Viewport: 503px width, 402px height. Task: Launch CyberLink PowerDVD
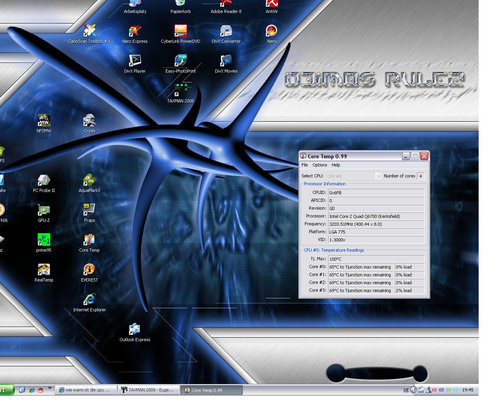pyautogui.click(x=180, y=34)
